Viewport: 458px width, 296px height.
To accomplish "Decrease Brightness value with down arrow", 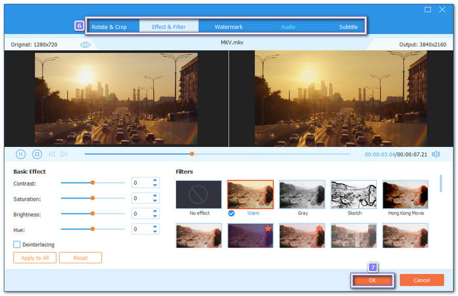I will (155, 216).
